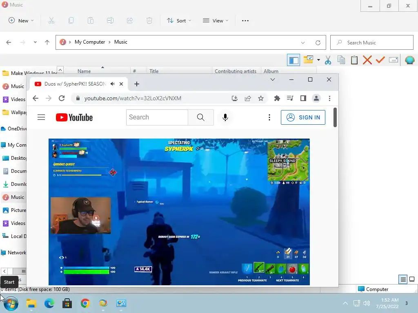
Task: Click the Copy icon in Explorer ribbon
Action: (x=71, y=20)
